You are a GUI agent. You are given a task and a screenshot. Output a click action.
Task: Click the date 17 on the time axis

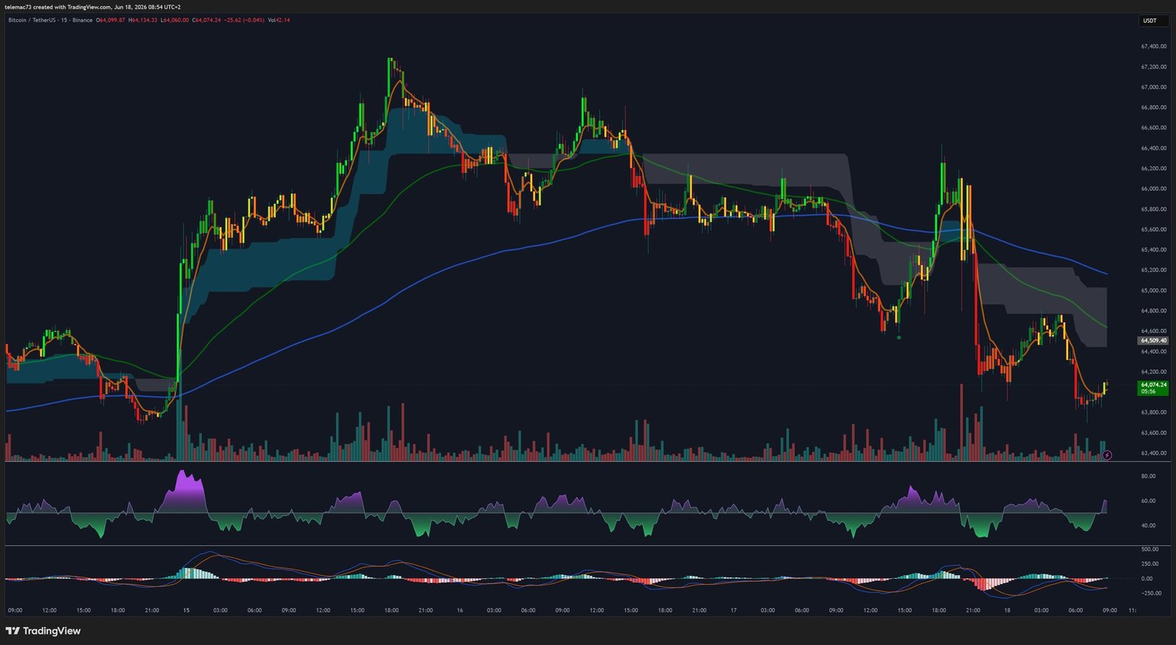[x=733, y=610]
